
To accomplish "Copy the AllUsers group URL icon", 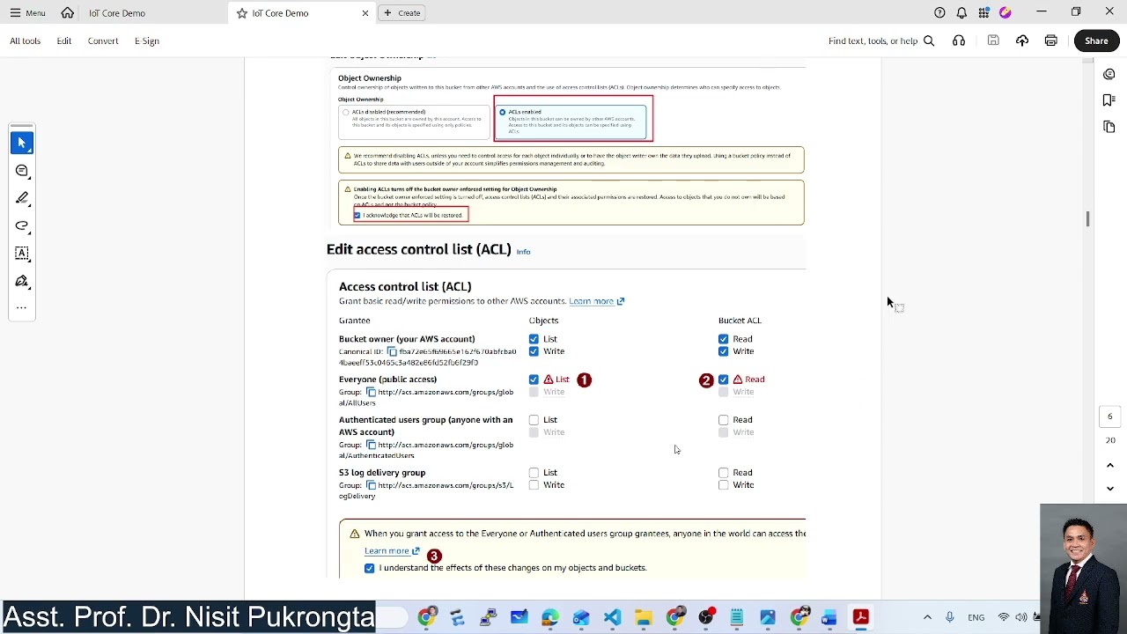I will point(371,393).
